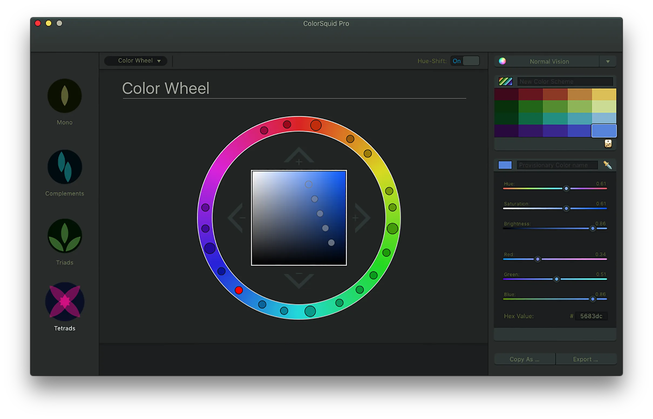Image resolution: width=653 pixels, height=419 pixels.
Task: Click the Saturation slider handle
Action: [566, 208]
